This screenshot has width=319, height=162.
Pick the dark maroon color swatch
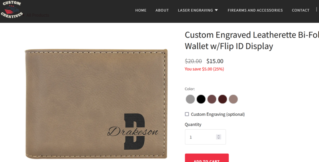[223, 99]
